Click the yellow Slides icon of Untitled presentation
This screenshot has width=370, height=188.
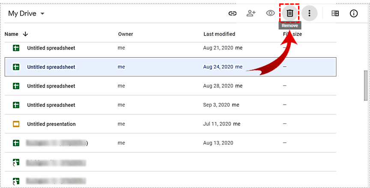click(16, 124)
